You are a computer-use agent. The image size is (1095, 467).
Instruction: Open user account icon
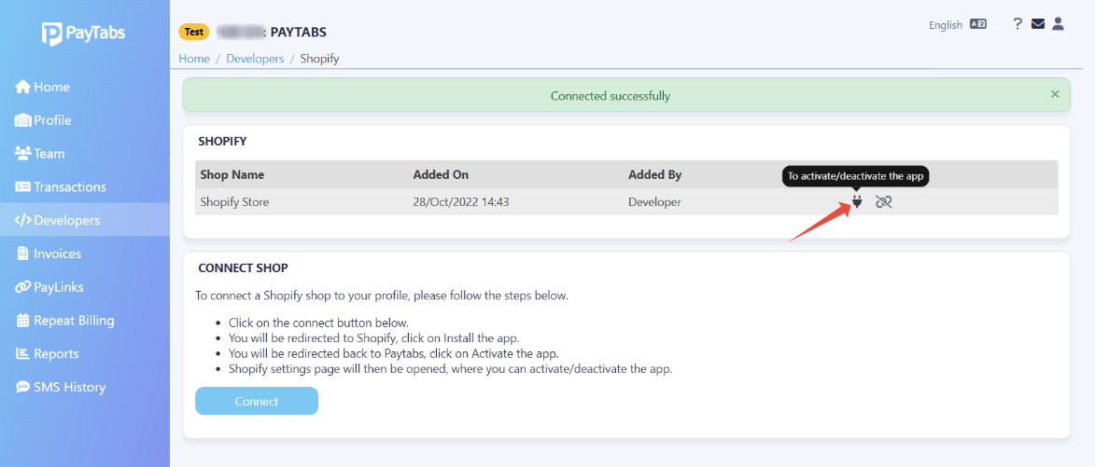click(x=1058, y=24)
